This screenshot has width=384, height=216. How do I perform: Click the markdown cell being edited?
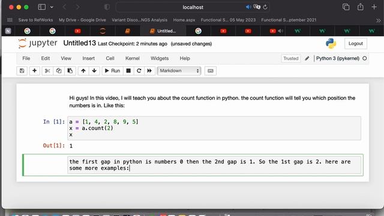214,165
